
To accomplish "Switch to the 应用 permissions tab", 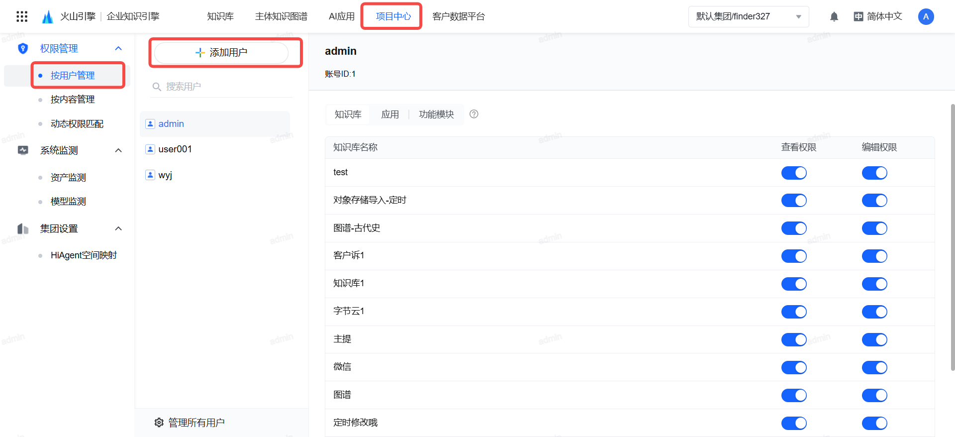I will pos(390,114).
